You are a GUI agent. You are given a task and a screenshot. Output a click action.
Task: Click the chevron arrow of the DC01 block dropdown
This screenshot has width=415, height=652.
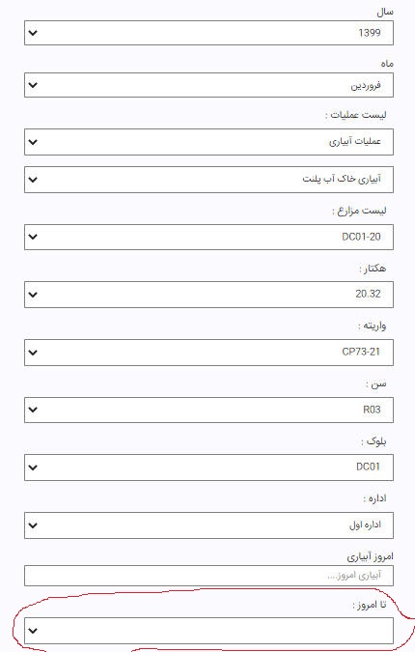pos(33,468)
